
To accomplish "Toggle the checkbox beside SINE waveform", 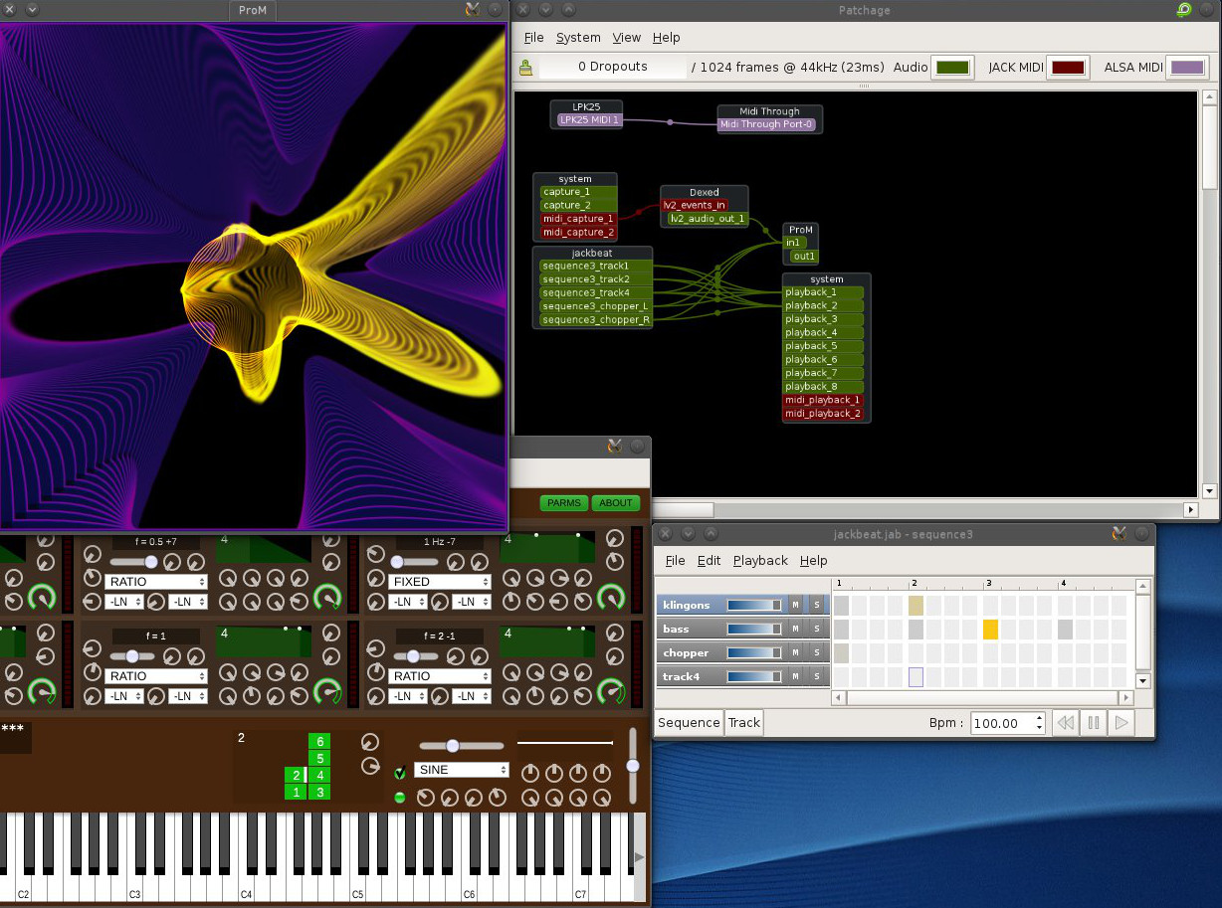I will [x=400, y=773].
